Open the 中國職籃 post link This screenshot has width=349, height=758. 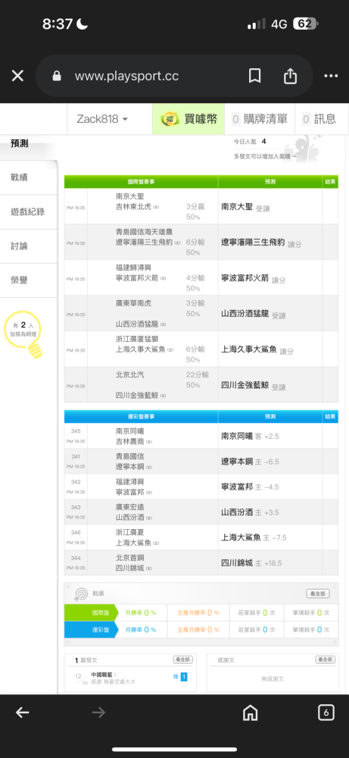pyautogui.click(x=104, y=675)
